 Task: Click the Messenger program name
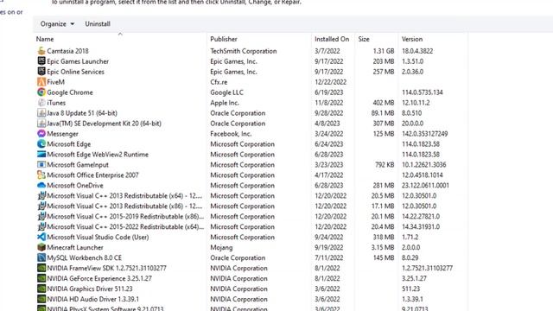click(62, 134)
